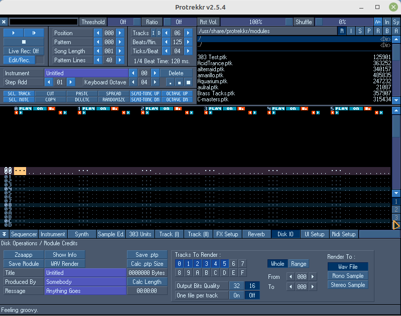The height and width of the screenshot is (316, 401).
Task: Set output bits quality to 32
Action: click(236, 285)
